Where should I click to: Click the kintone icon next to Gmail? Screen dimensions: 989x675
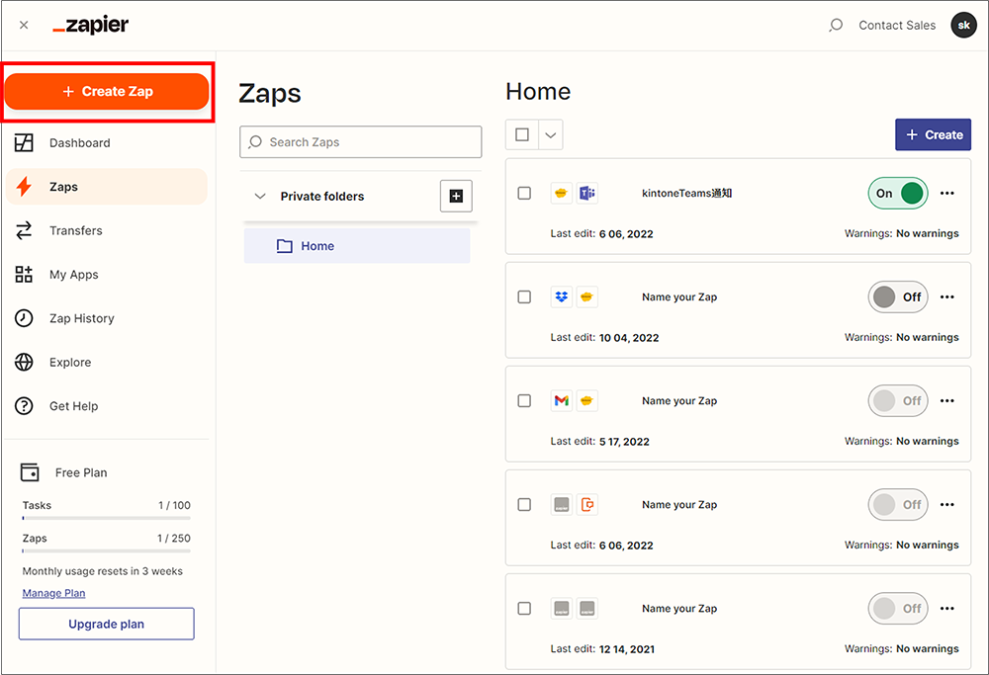point(587,401)
